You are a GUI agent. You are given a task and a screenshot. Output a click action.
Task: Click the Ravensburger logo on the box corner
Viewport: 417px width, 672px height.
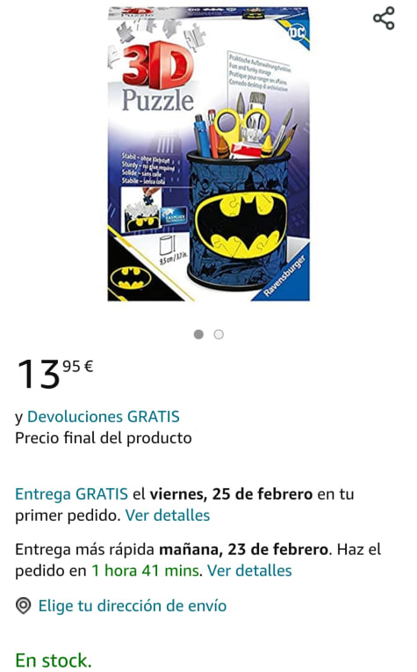point(285,275)
